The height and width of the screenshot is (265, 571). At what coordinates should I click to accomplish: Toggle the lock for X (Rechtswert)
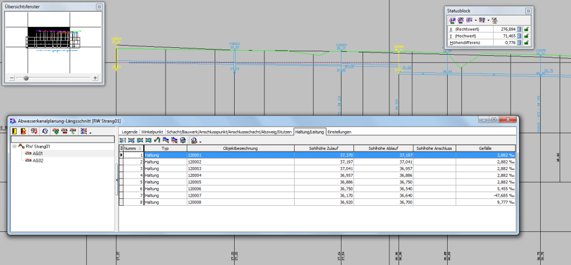(526, 28)
